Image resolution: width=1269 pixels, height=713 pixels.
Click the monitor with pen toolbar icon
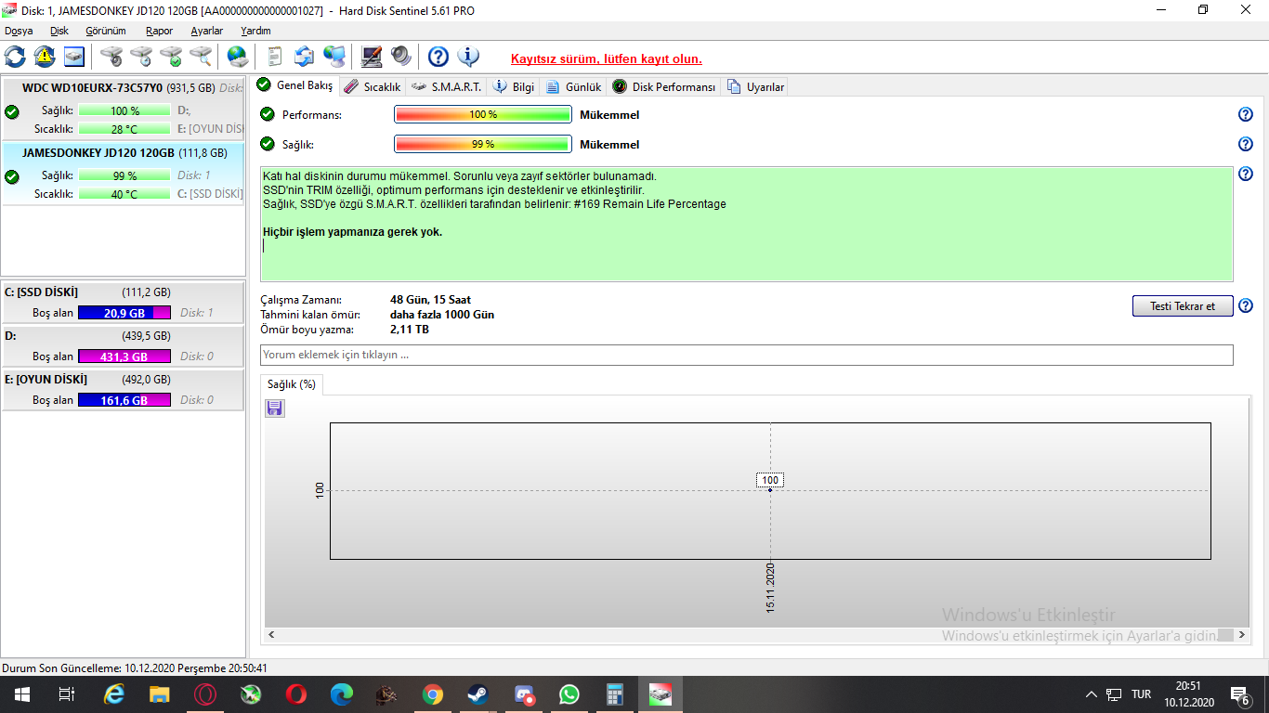[x=372, y=57]
